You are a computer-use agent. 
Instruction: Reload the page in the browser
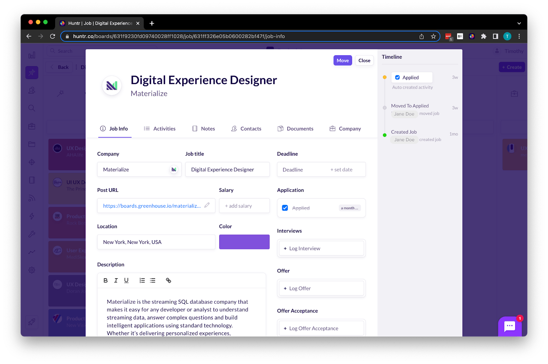[52, 36]
